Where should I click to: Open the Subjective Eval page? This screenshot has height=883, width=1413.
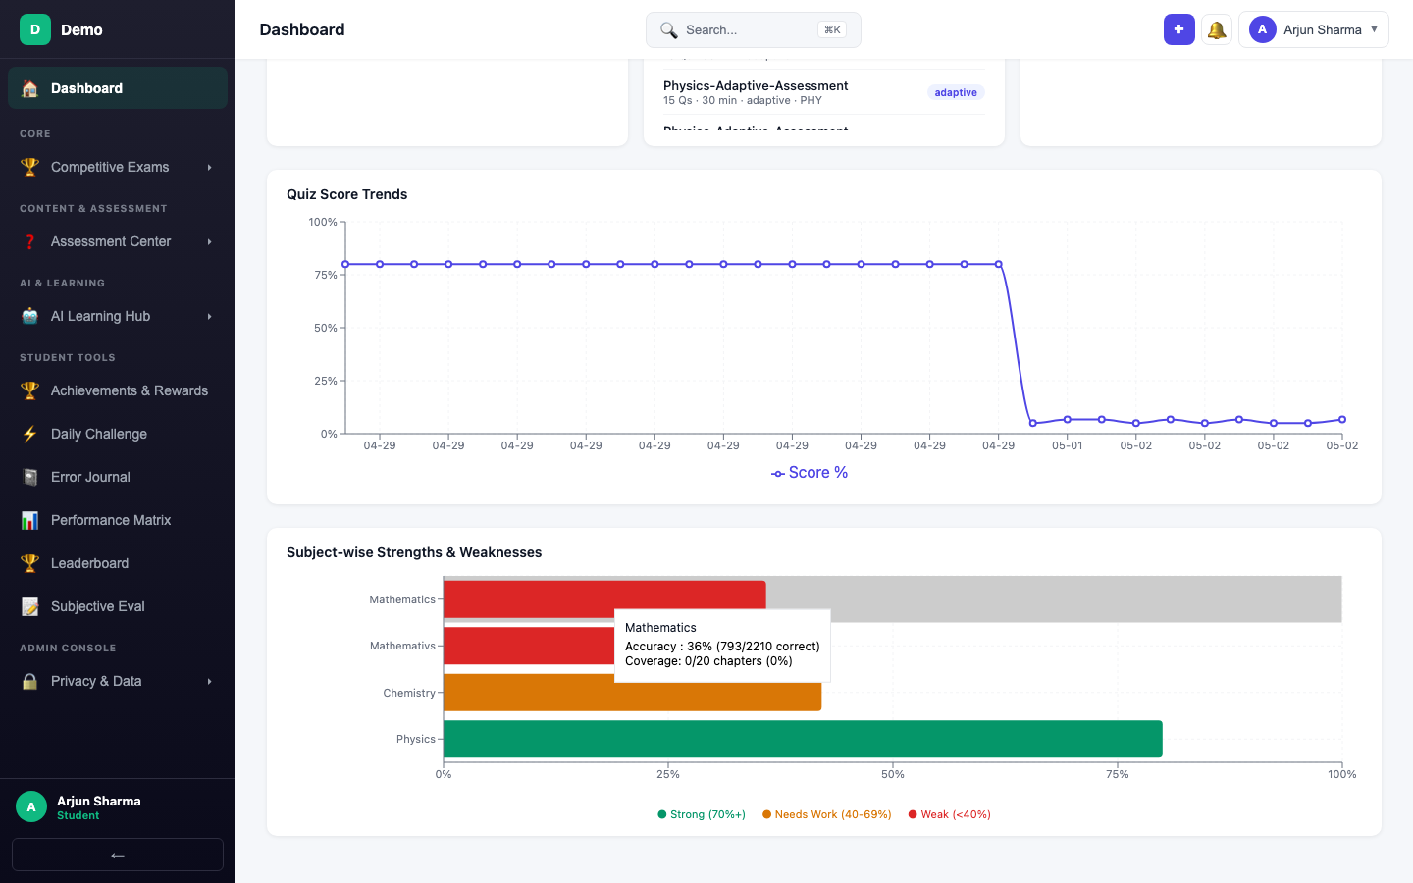click(x=118, y=606)
